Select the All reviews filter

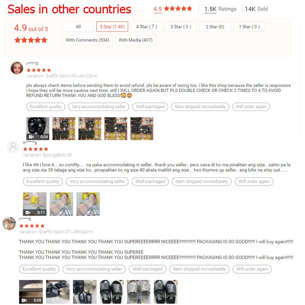point(78,27)
